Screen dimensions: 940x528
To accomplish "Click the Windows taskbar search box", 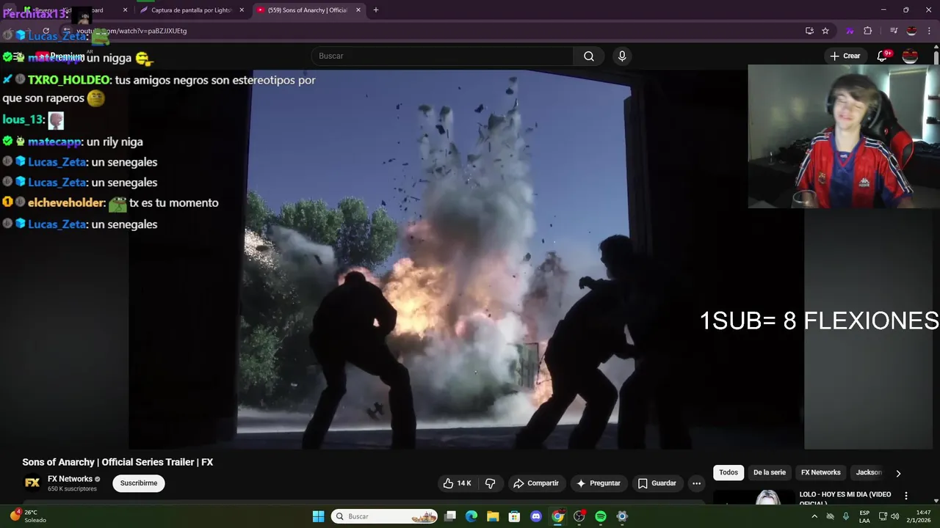I will click(384, 516).
